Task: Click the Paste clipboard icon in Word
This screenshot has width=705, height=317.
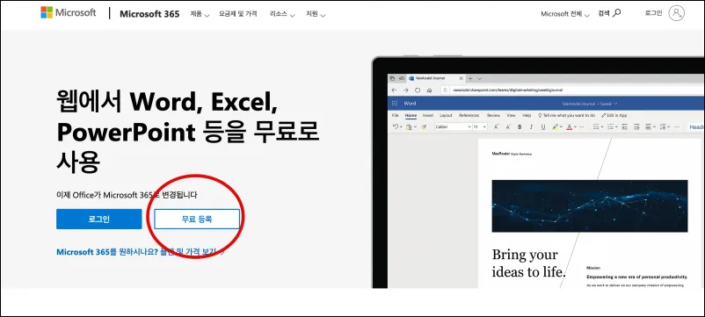Action: tap(409, 127)
